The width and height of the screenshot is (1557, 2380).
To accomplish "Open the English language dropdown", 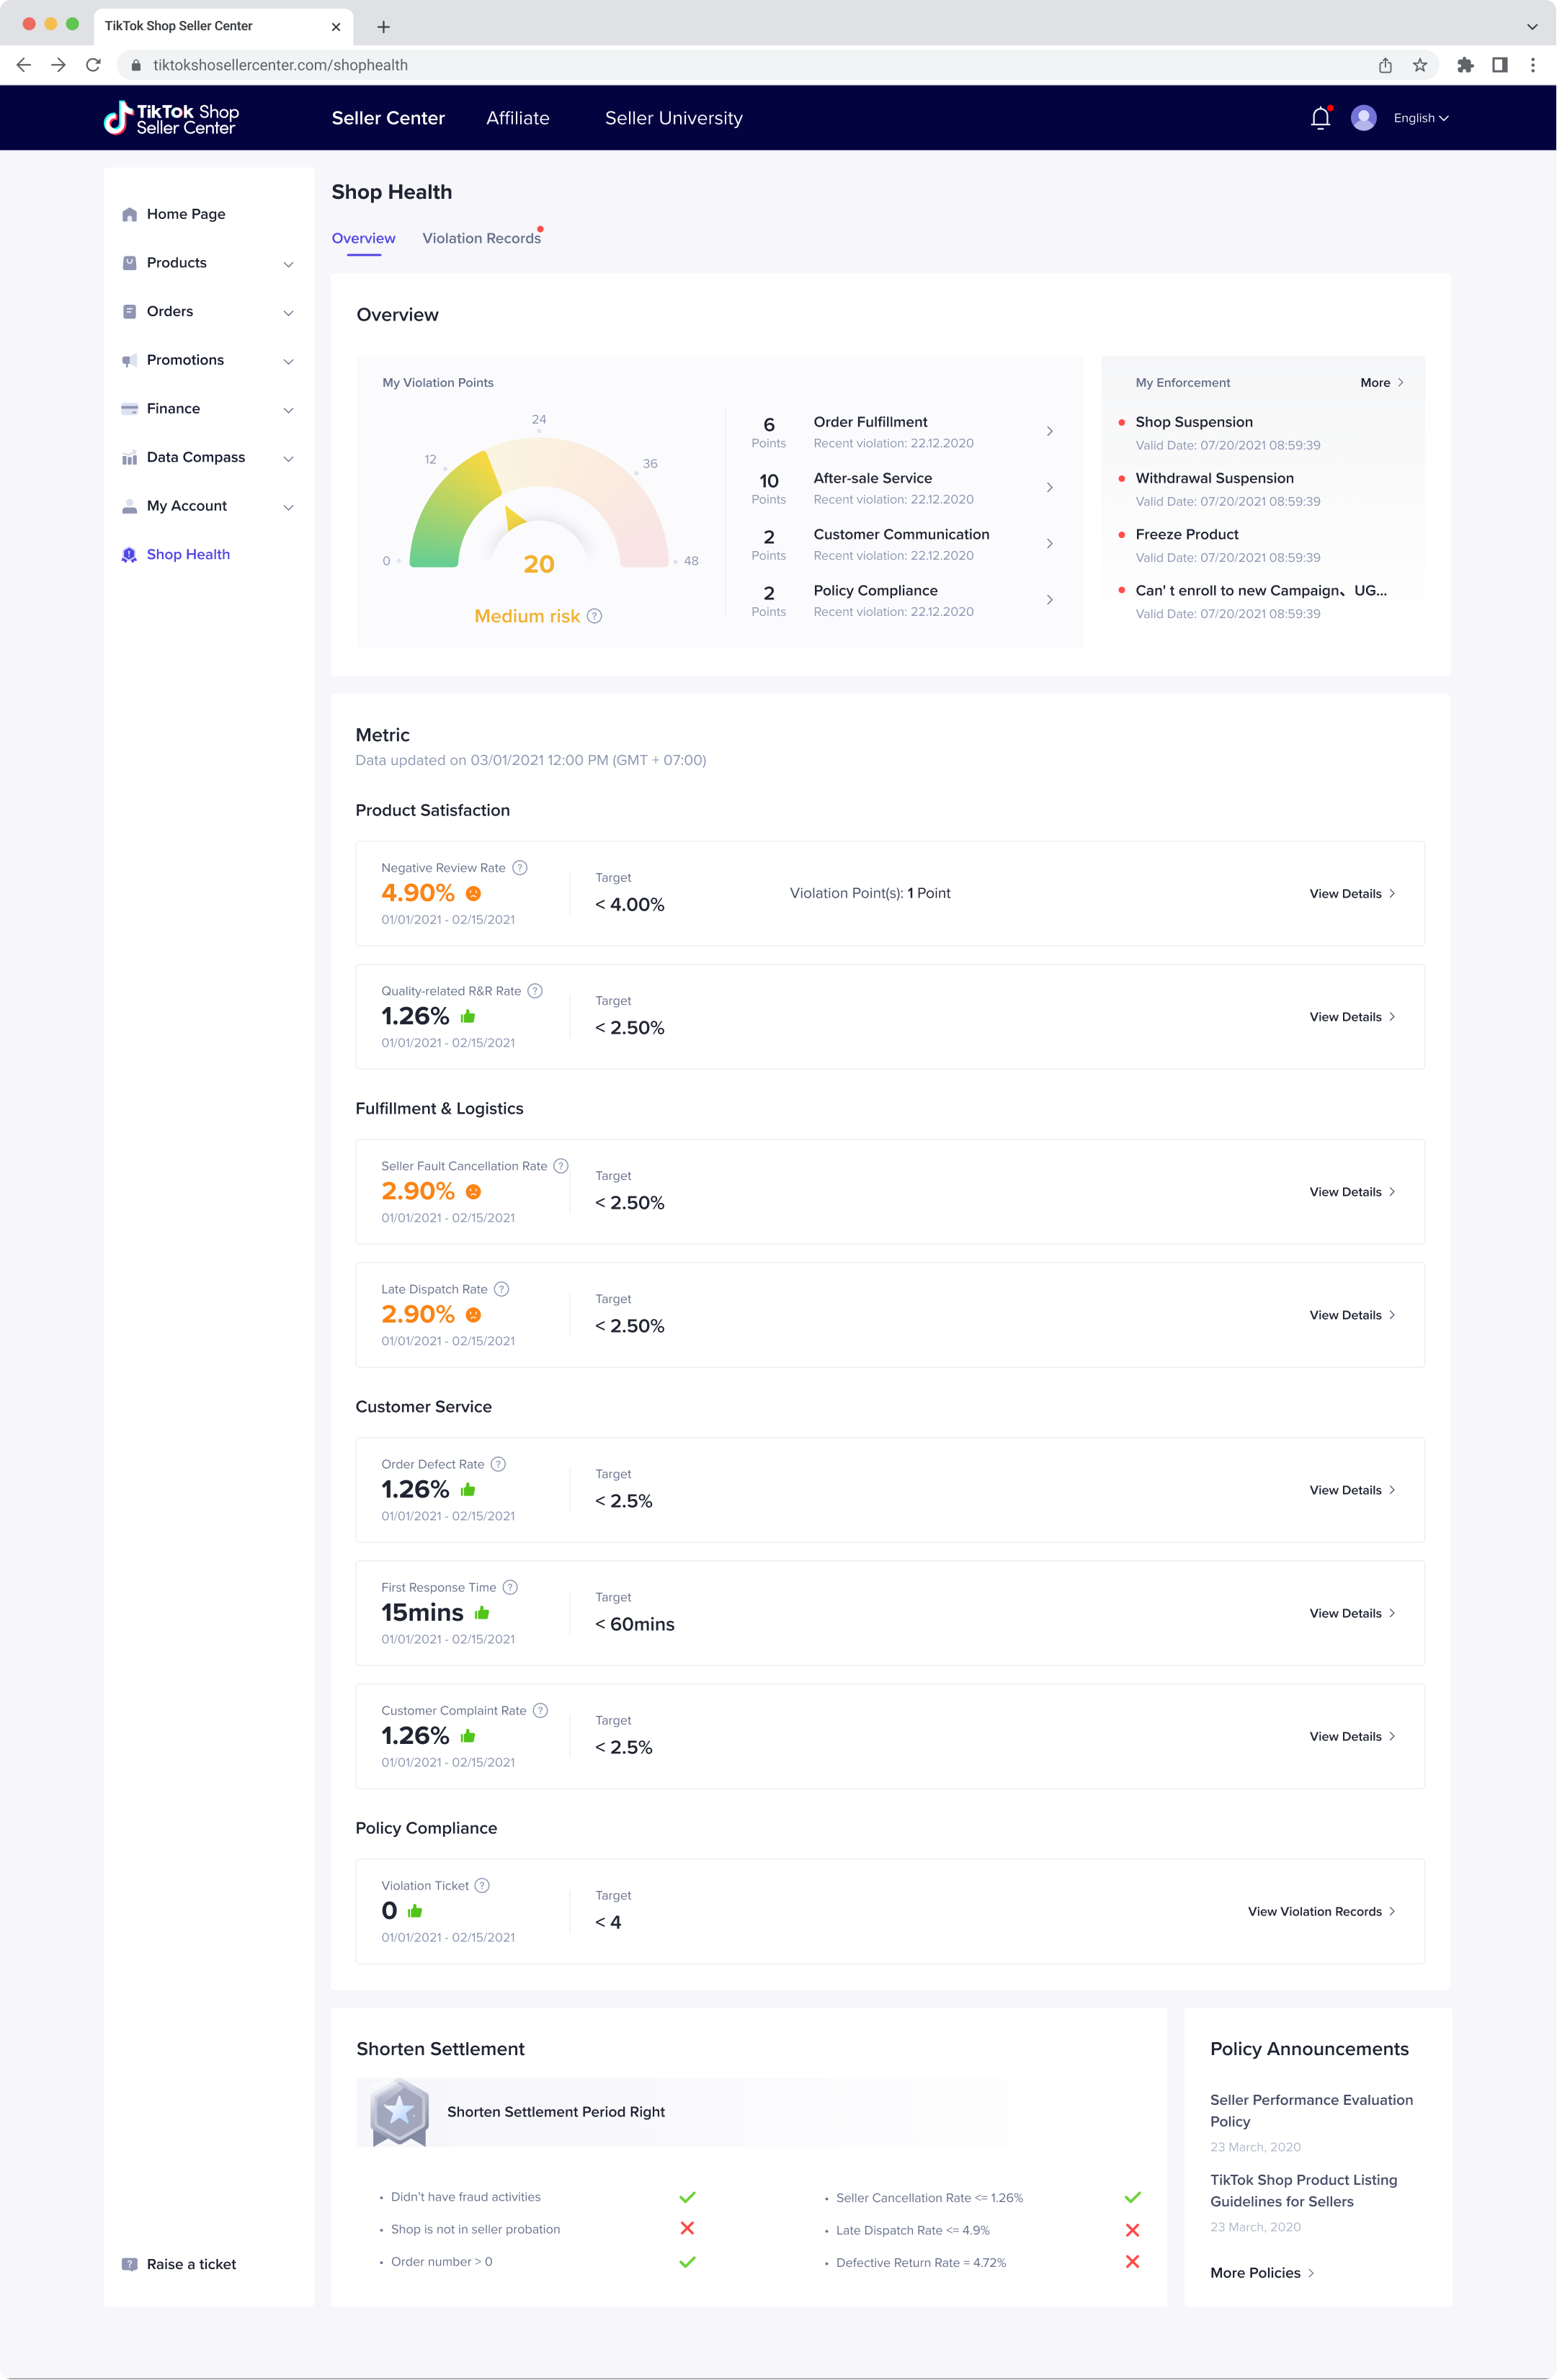I will click(x=1420, y=118).
